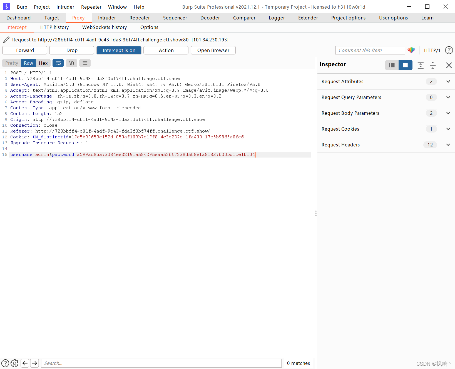Image resolution: width=455 pixels, height=369 pixels.
Task: Expand Request Headers section
Action: click(386, 145)
